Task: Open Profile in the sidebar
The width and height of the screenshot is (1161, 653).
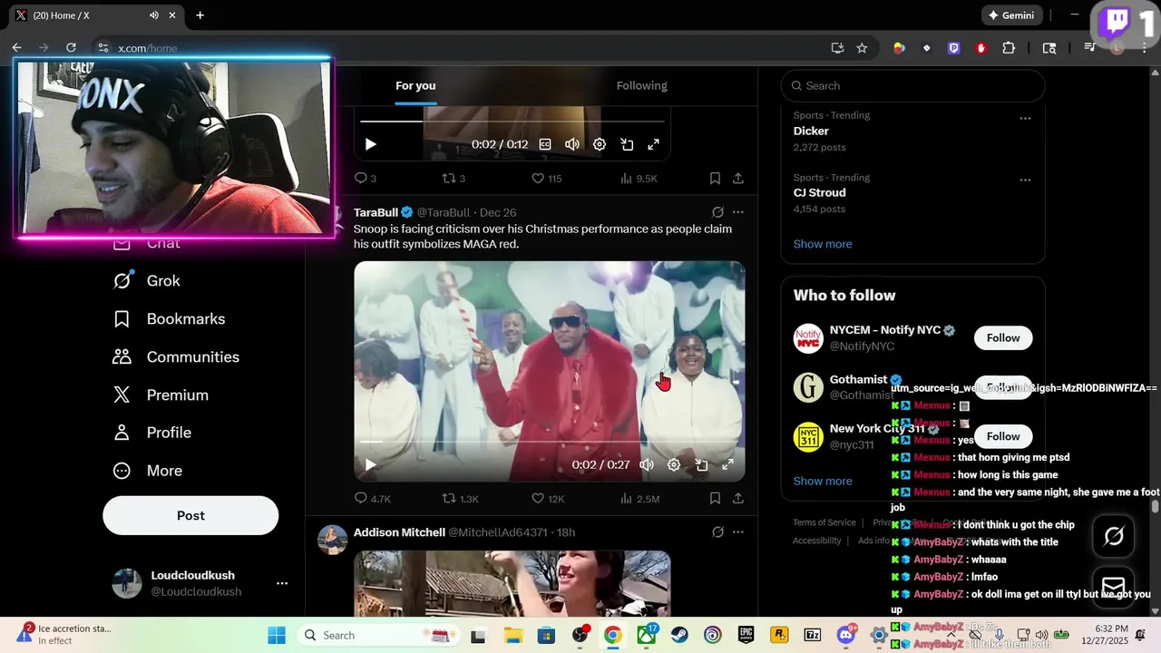Action: 151,433
